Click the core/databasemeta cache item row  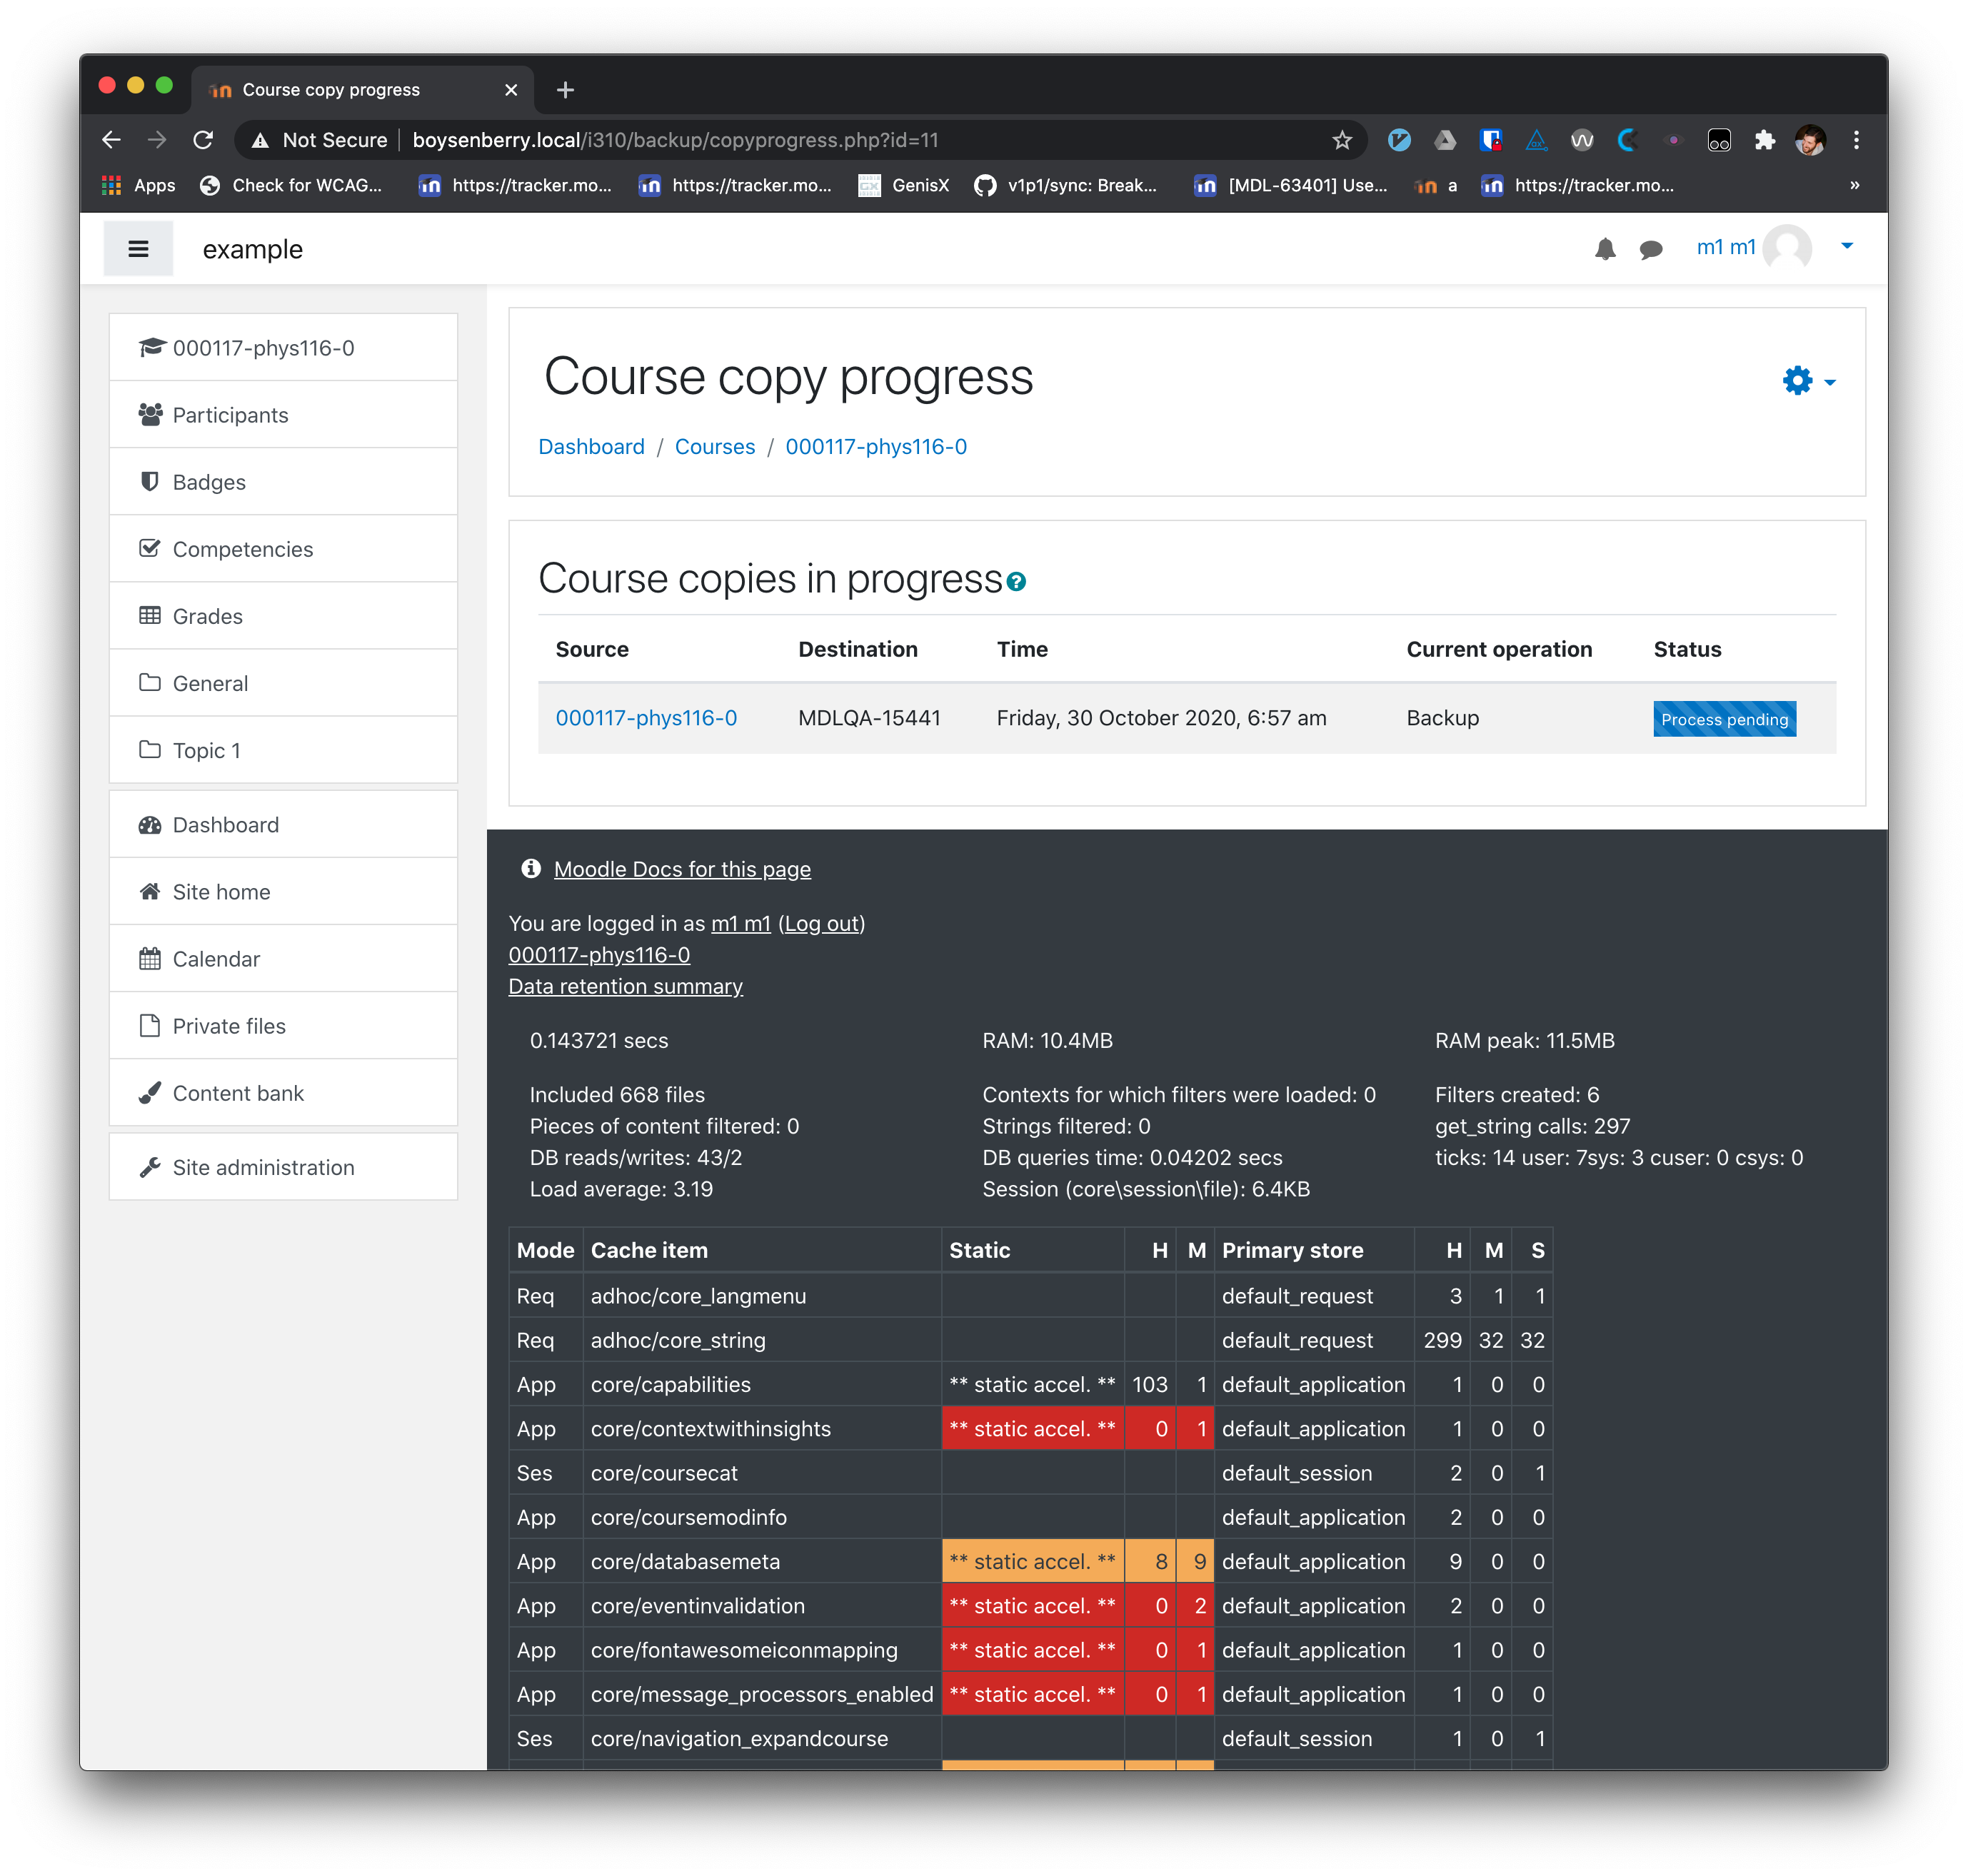[x=1030, y=1562]
